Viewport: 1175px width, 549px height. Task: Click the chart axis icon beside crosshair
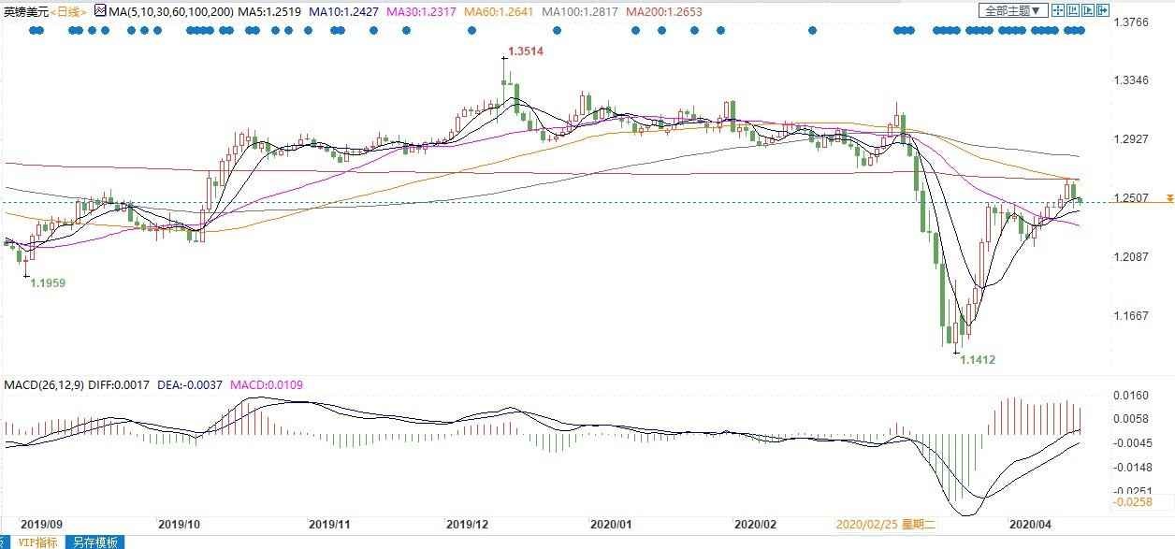(1072, 11)
